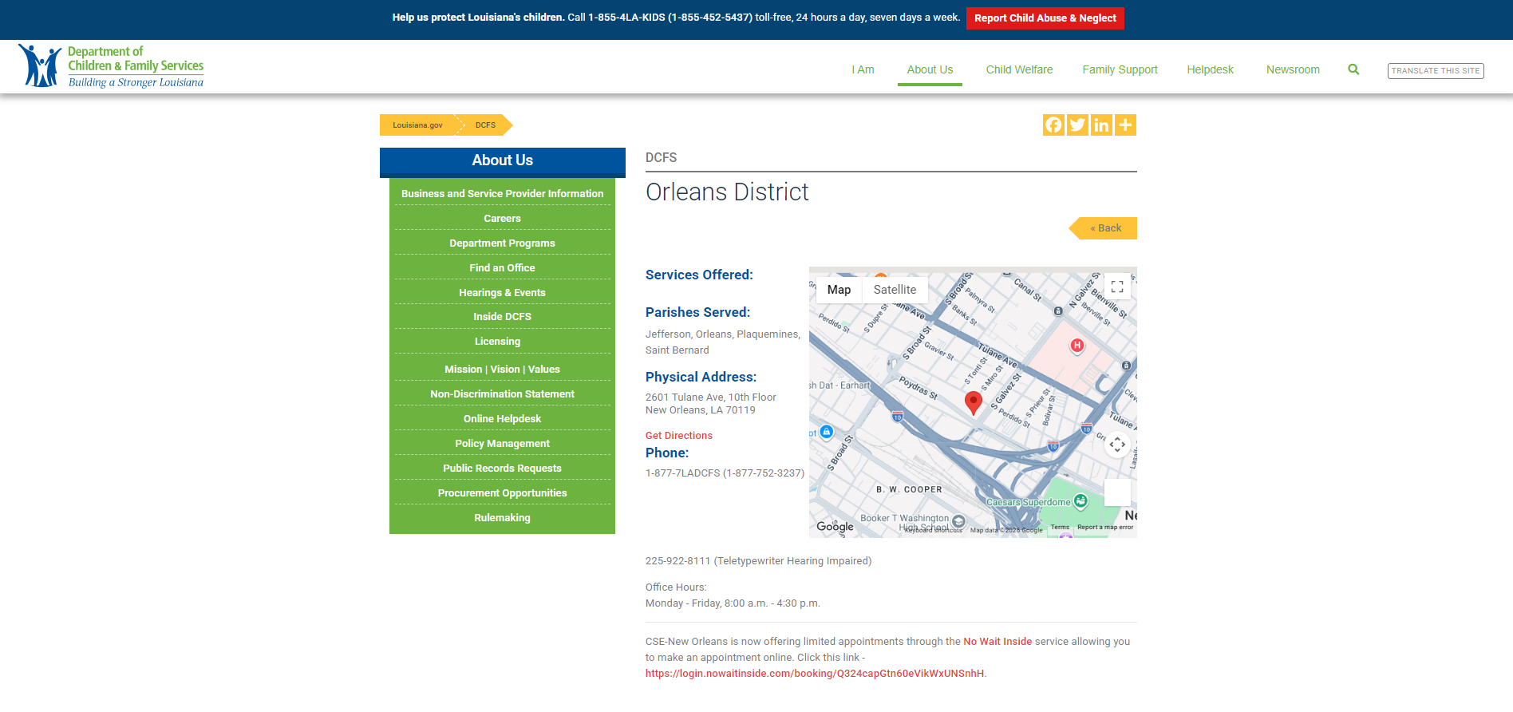Open more share options plus icon
1513x712 pixels.
coord(1125,125)
